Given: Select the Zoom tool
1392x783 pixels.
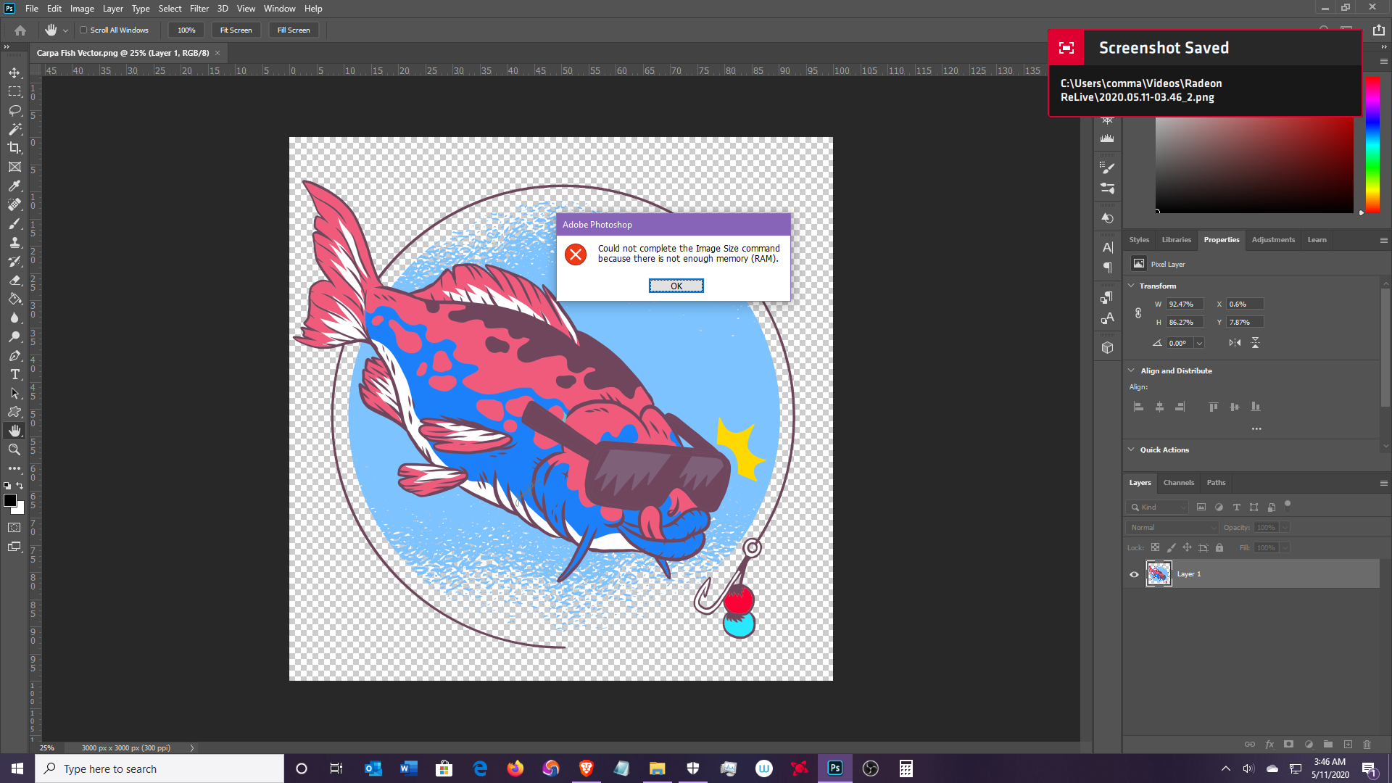Looking at the screenshot, I should coord(14,449).
